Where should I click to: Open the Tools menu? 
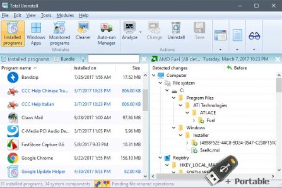tap(46, 15)
